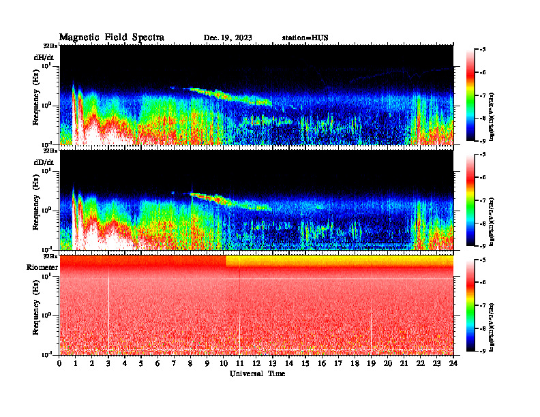Click the log(PSD) label beside Riometer color bar
540x417 pixels.
(x=492, y=327)
